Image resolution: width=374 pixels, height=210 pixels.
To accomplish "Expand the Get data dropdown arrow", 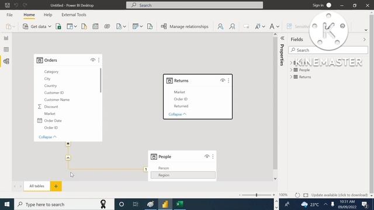I will click(50, 26).
